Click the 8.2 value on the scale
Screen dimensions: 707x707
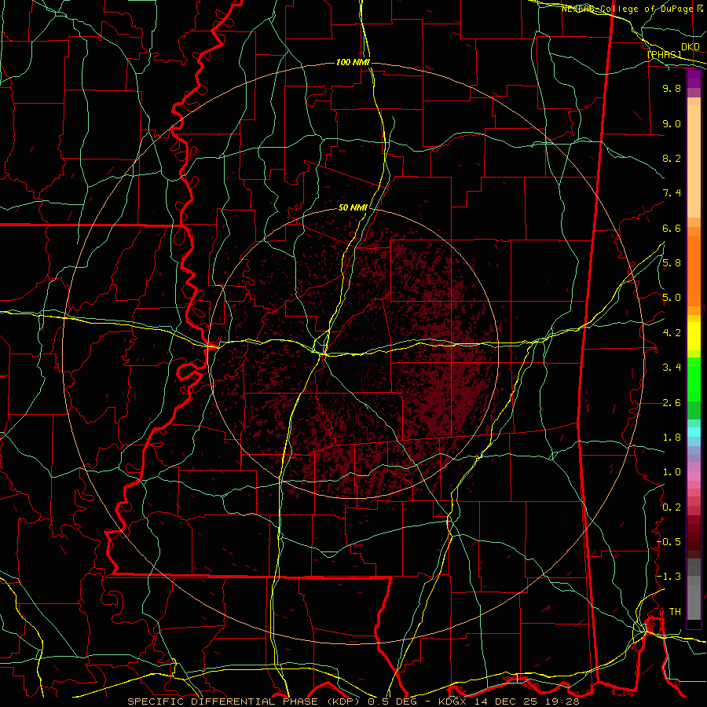(x=672, y=158)
